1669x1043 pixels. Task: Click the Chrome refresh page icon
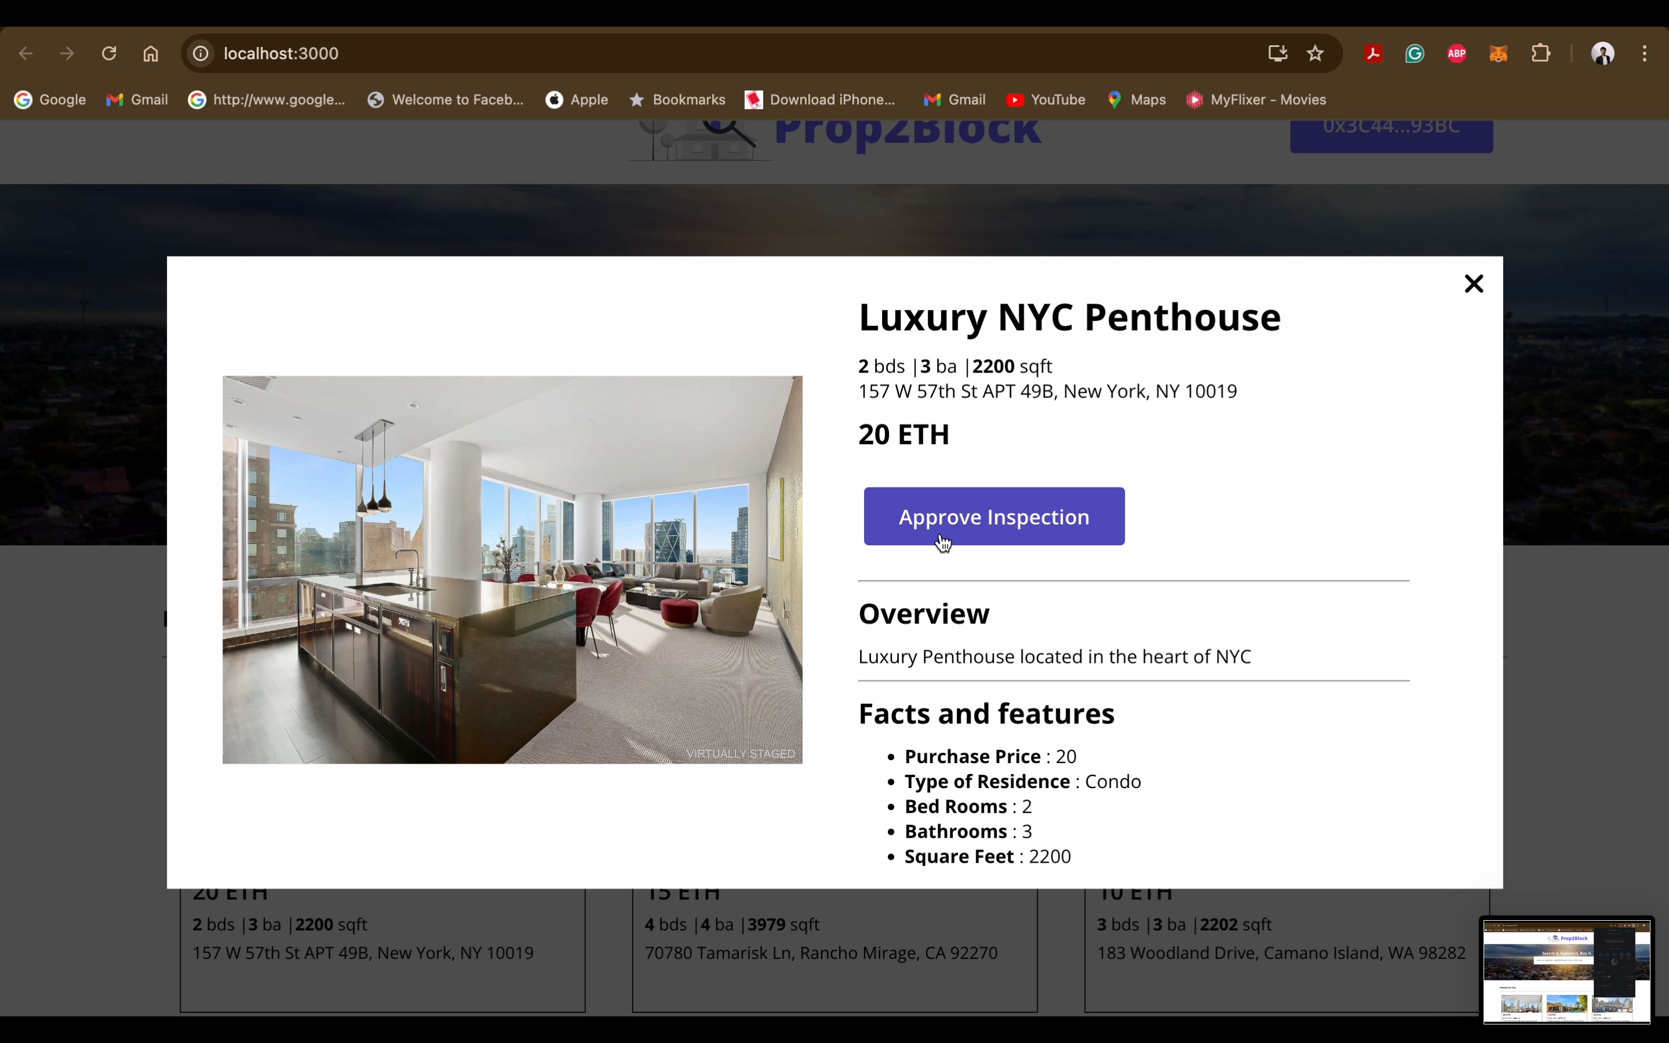[x=108, y=53]
